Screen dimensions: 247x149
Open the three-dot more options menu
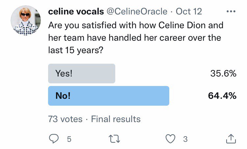tap(231, 11)
